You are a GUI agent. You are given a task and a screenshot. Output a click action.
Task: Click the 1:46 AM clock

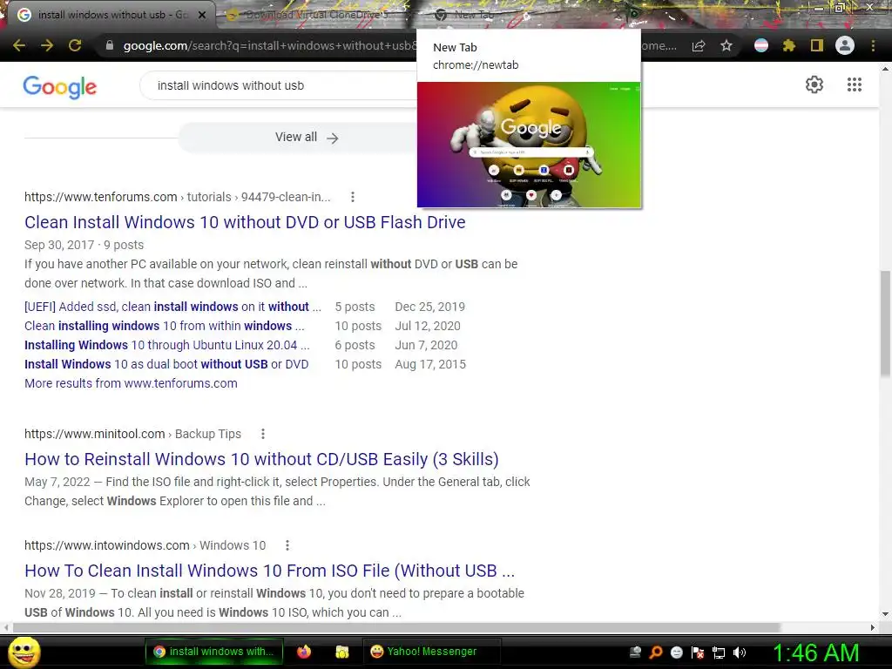[x=815, y=652]
